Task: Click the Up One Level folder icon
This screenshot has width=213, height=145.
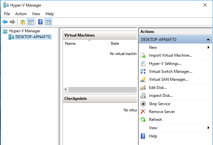Action: pos(22,22)
